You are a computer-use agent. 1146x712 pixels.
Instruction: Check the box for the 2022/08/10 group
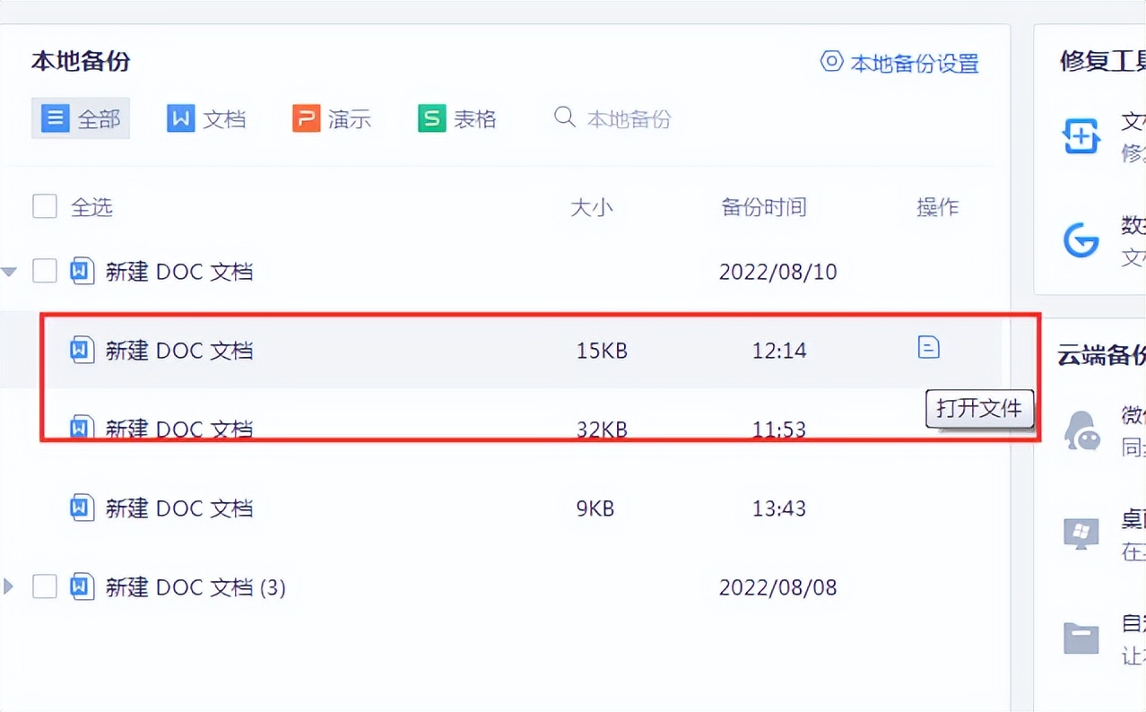pos(45,271)
